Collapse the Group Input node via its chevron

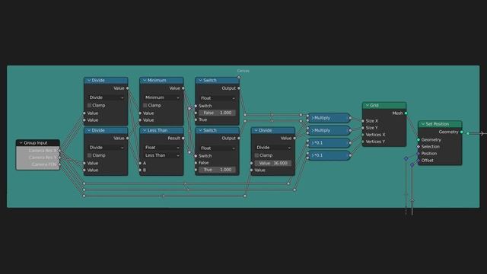(x=21, y=143)
